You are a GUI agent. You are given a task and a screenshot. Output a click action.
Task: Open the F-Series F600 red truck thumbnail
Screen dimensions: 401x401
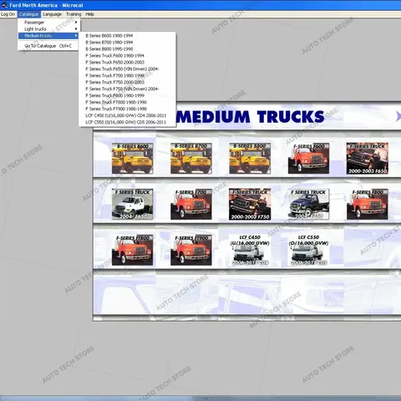[x=308, y=159]
